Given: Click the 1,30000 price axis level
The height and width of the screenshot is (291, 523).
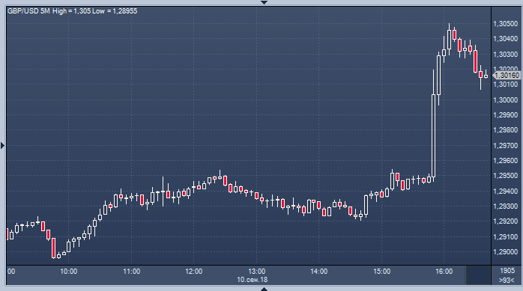Looking at the screenshot, I should click(506, 100).
